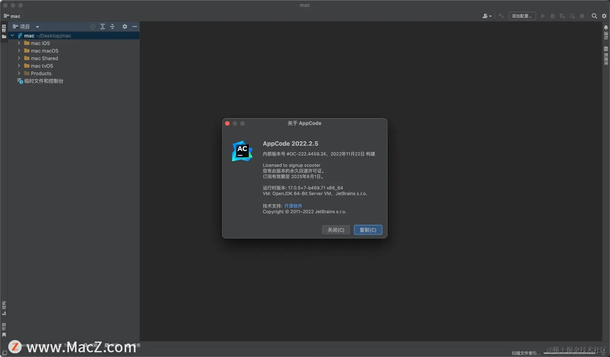
Task: Click the Stop square icon
Action: [x=582, y=16]
